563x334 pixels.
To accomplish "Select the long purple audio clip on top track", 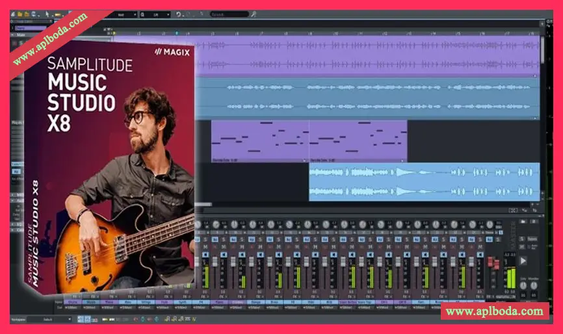I will point(367,56).
